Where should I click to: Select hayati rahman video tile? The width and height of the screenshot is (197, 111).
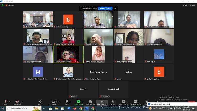click(x=98, y=37)
